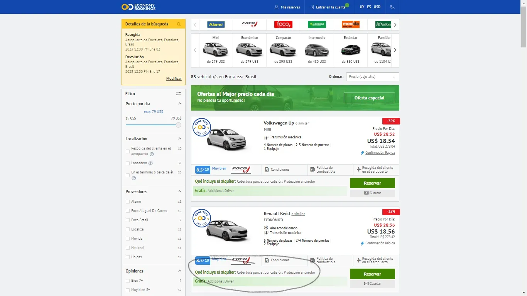Adjust the price per day slider handle
The image size is (527, 296).
pos(178,125)
